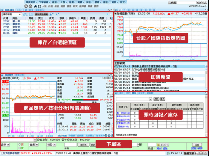Image resolution: width=209 pixels, height=156 pixels.
Task: Open the 華南資訊 menu
Action: [x=31, y=2]
